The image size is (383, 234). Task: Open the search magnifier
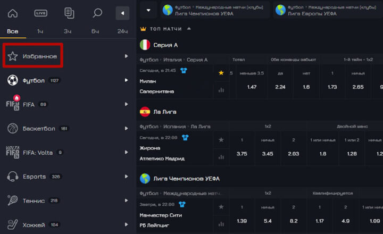(x=97, y=13)
